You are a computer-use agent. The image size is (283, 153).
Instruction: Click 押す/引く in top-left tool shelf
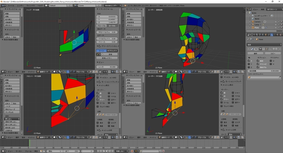[x=12, y=25]
